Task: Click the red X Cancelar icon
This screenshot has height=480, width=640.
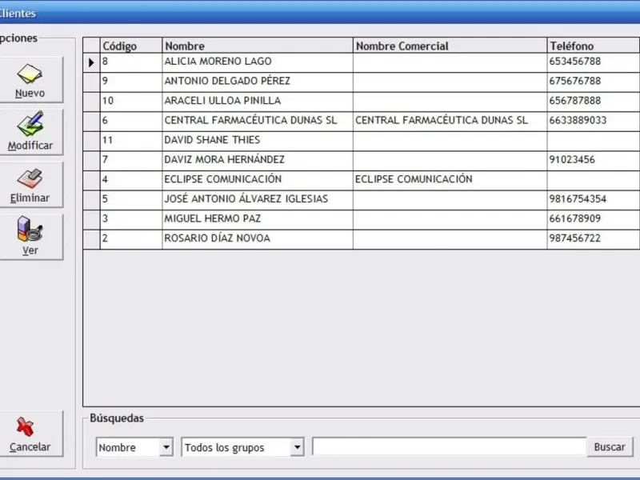Action: (x=25, y=427)
